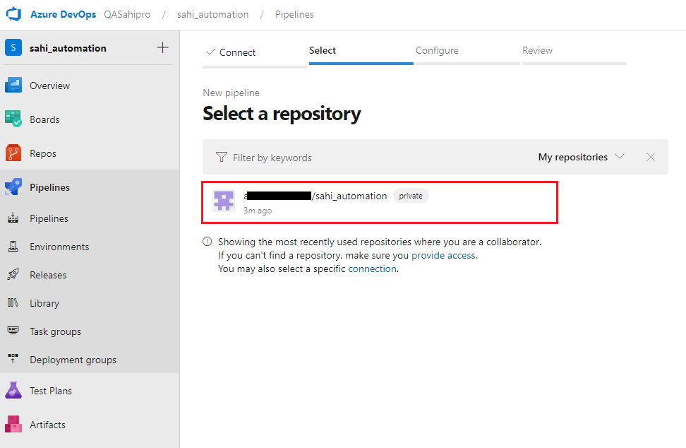Click the Library books icon
The height and width of the screenshot is (448, 686).
tap(13, 303)
